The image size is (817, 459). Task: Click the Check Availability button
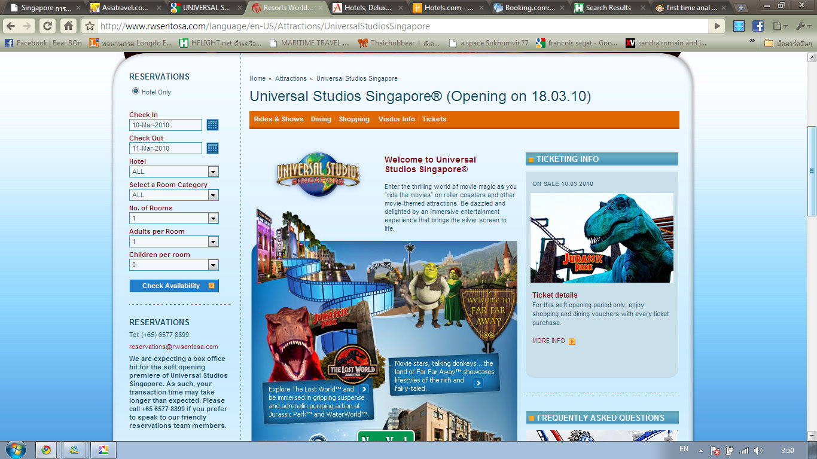point(174,286)
